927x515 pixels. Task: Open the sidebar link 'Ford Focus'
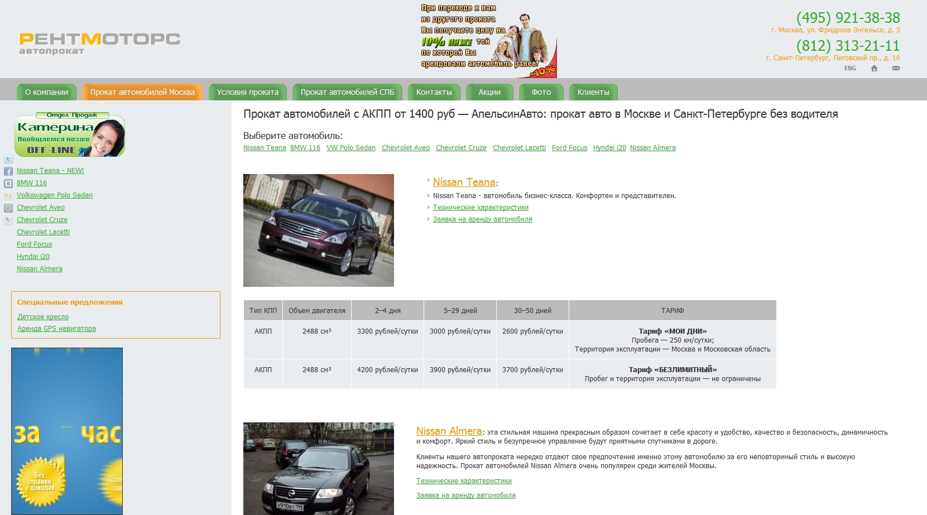34,244
